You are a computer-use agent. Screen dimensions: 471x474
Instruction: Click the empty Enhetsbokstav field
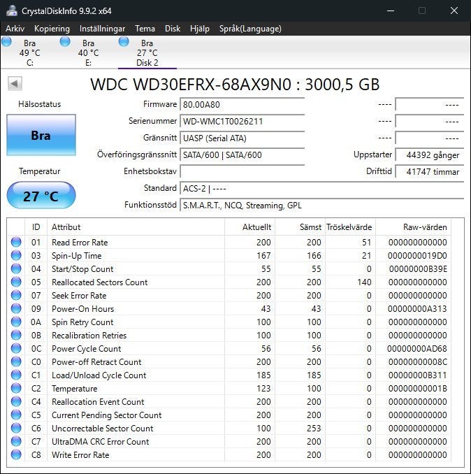(242, 171)
